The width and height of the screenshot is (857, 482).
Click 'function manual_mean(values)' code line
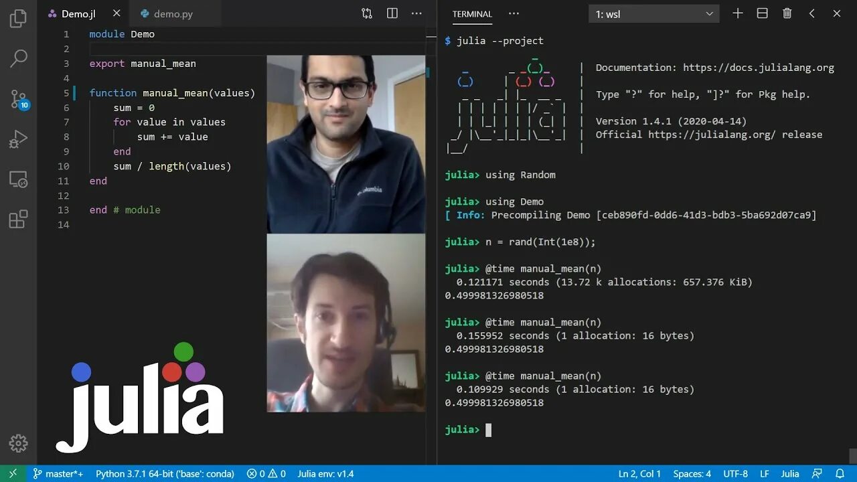point(172,93)
